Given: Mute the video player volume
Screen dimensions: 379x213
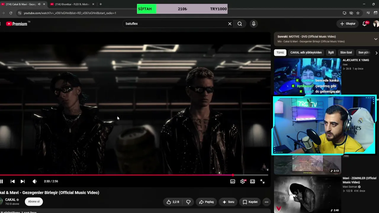Looking at the screenshot, I should point(35,181).
